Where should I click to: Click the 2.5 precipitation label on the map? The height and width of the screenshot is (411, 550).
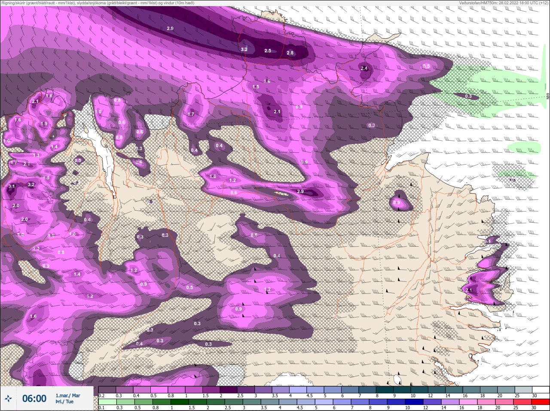(x=268, y=51)
